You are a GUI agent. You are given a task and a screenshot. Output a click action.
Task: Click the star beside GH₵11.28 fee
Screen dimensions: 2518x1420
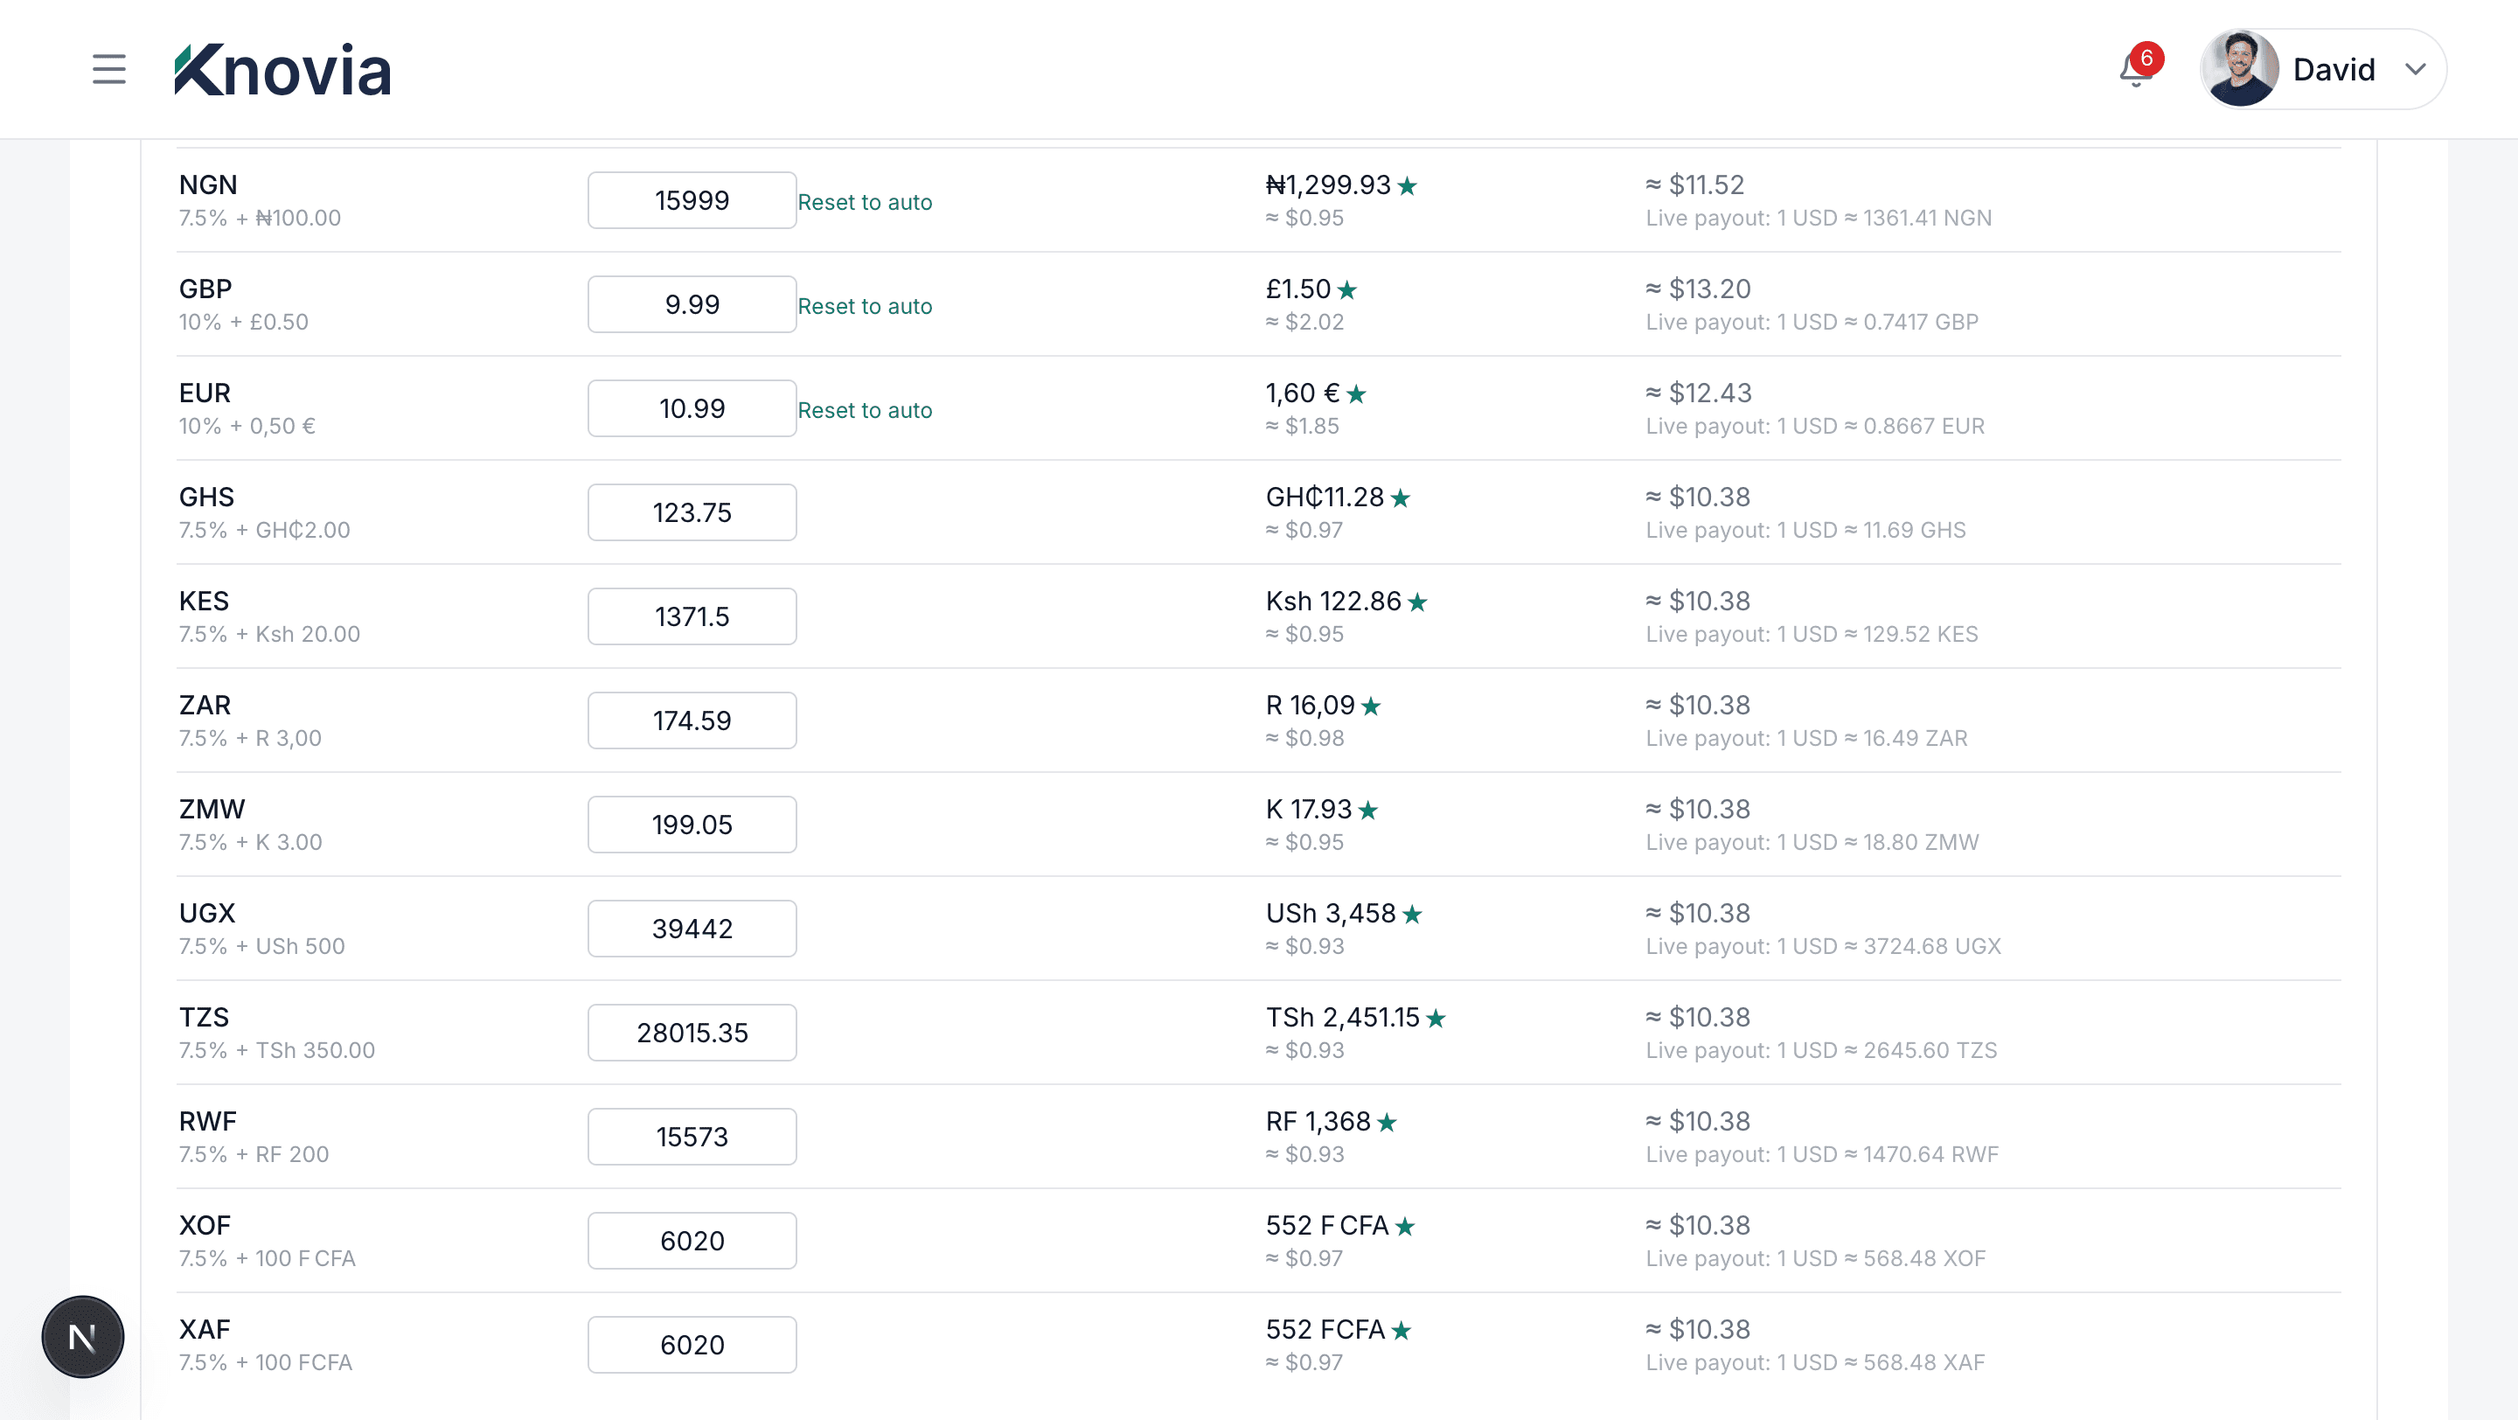pyautogui.click(x=1400, y=498)
